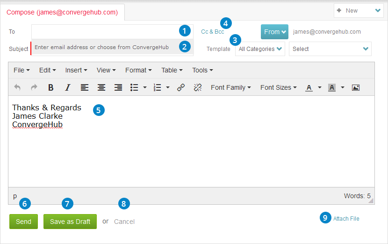388x244 pixels.
Task: Insert or edit a link
Action: coord(181,87)
